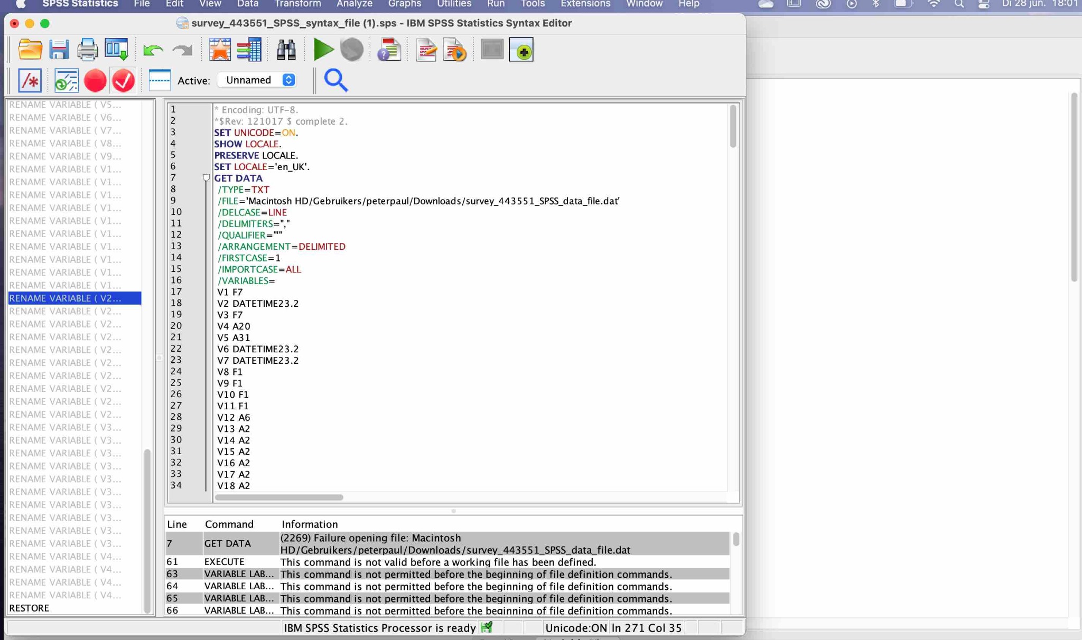This screenshot has width=1082, height=640.
Task: Select RESTORE in the navigation pane
Action: pos(29,608)
